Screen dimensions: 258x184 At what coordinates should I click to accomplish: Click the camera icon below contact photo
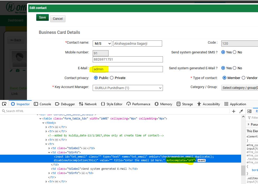coord(18,71)
